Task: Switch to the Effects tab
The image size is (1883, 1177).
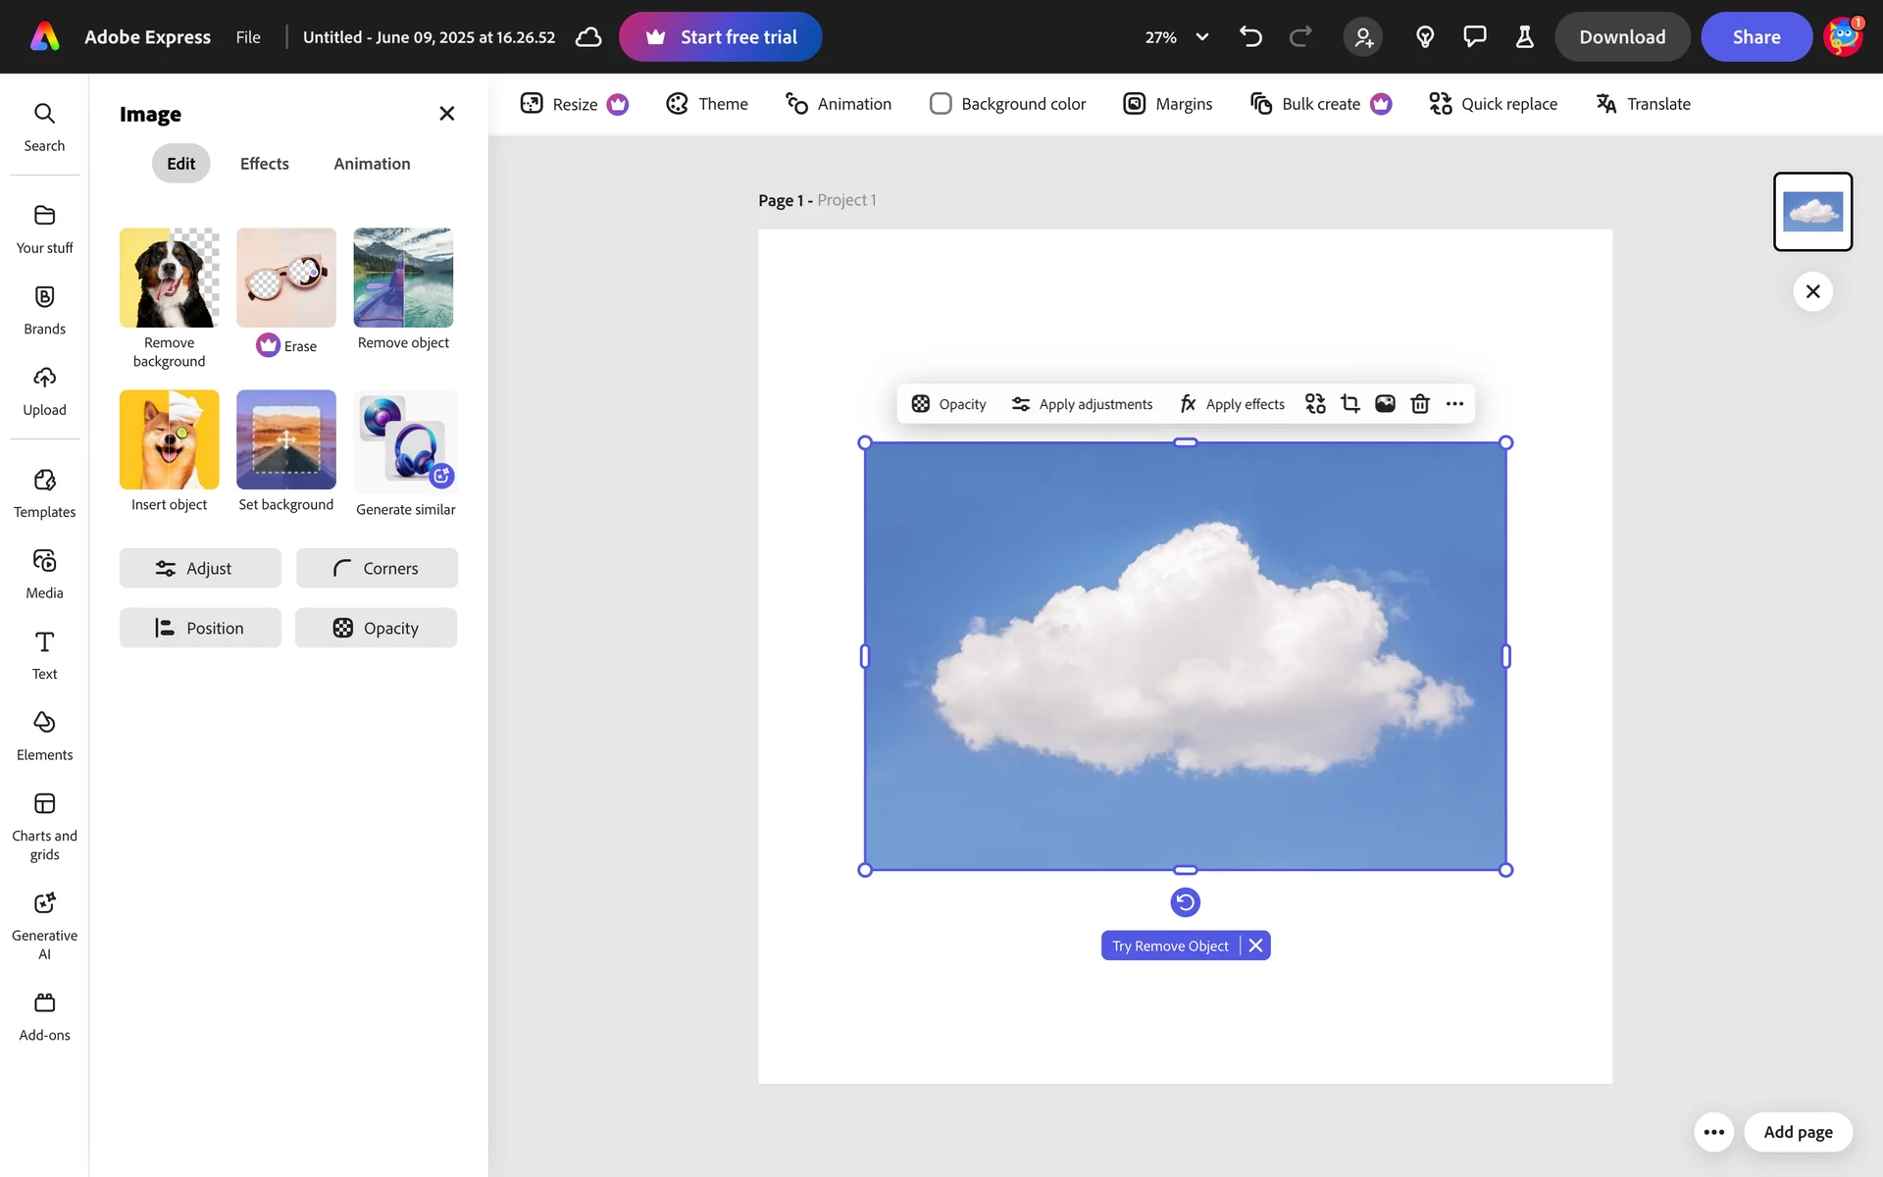Action: pos(264,164)
